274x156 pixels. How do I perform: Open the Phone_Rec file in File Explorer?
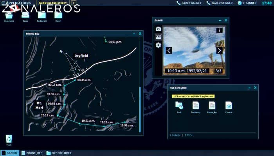pos(212,107)
